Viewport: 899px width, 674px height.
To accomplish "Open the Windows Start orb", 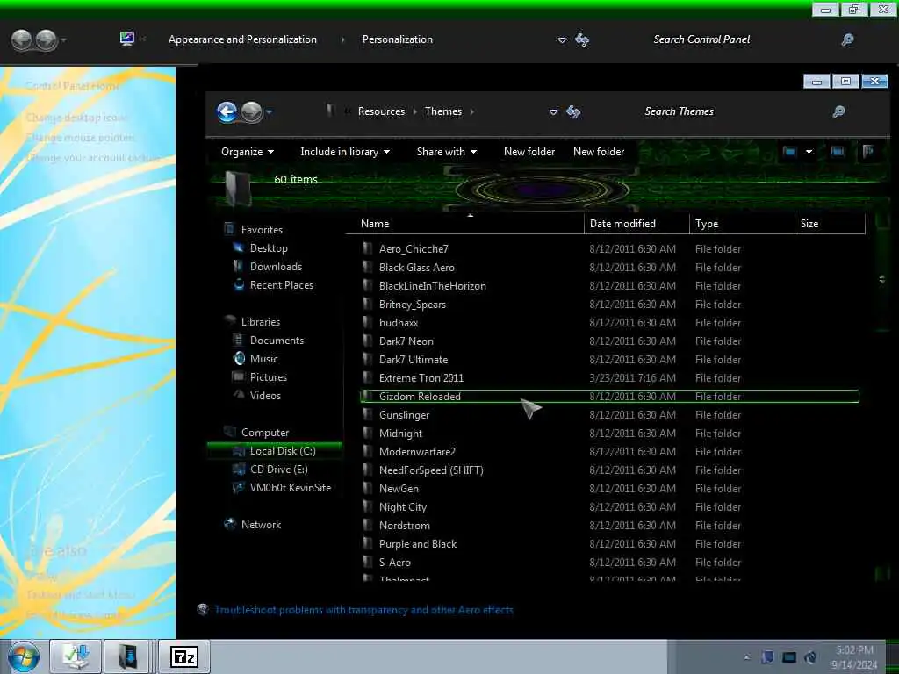I will [23, 656].
